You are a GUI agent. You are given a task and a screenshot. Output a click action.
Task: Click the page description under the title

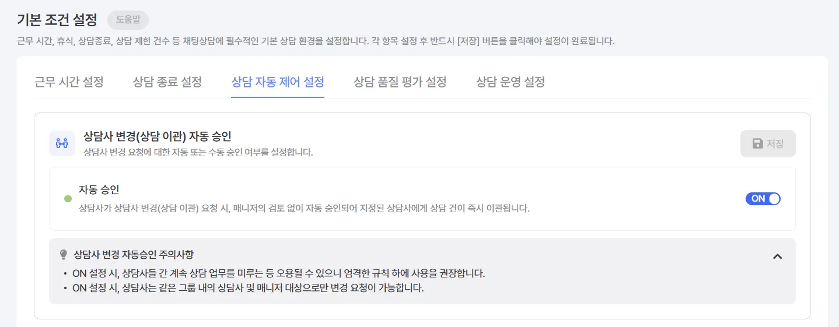[x=315, y=41]
